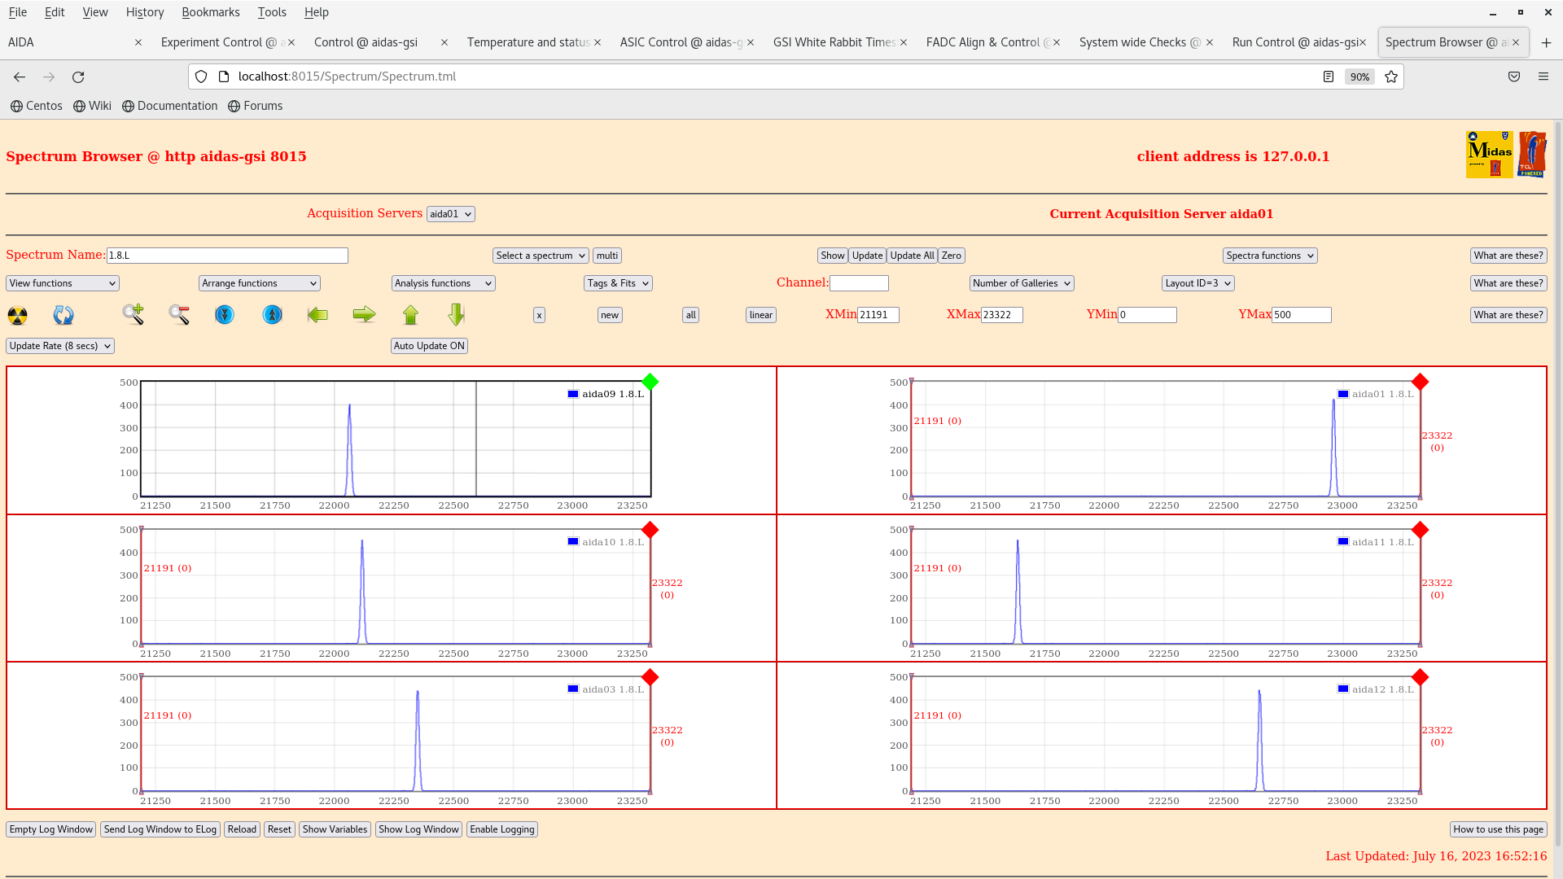
Task: Click the zoom in magnifier icon
Action: tap(134, 314)
